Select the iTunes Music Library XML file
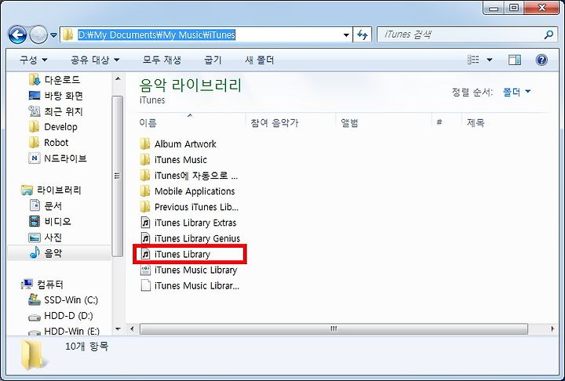Screen dimensions: 565x381 coord(188,270)
